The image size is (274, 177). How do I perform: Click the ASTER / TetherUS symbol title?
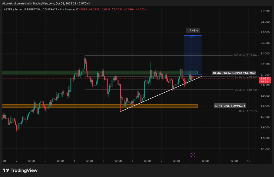pyautogui.click(x=31, y=9)
